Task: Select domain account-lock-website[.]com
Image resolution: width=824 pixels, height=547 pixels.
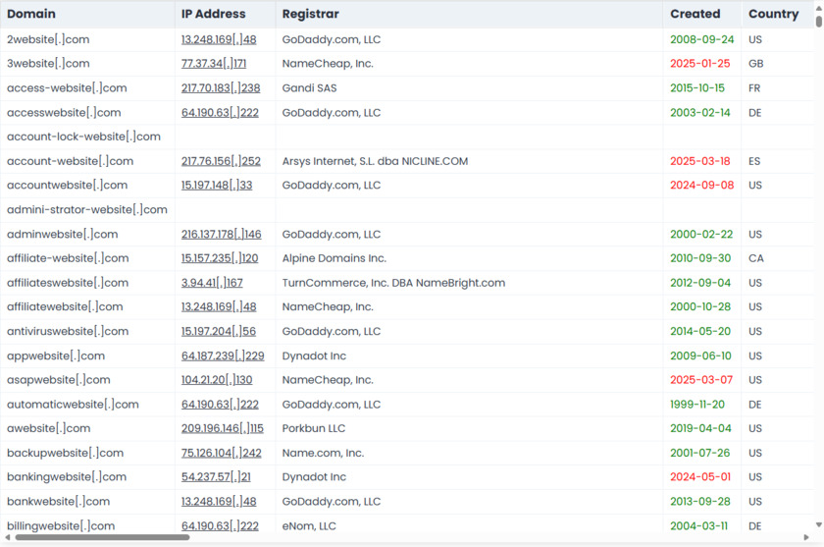Action: [83, 137]
